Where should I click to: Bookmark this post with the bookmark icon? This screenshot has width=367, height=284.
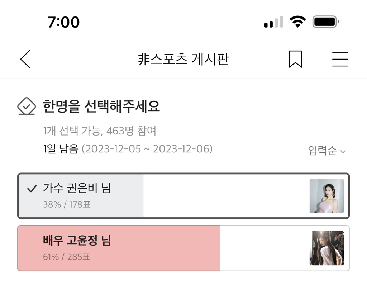(295, 59)
